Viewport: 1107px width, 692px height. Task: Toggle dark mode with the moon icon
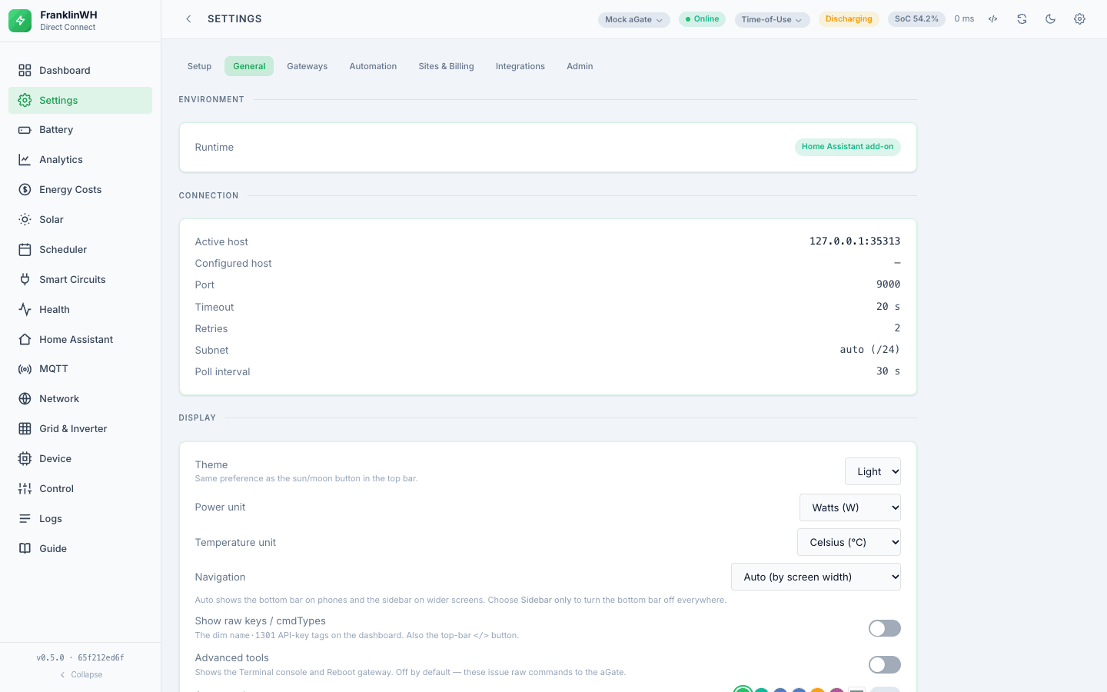1050,19
